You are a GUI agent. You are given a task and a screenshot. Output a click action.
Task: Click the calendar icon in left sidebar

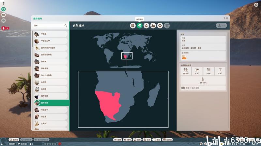[x=4, y=15]
